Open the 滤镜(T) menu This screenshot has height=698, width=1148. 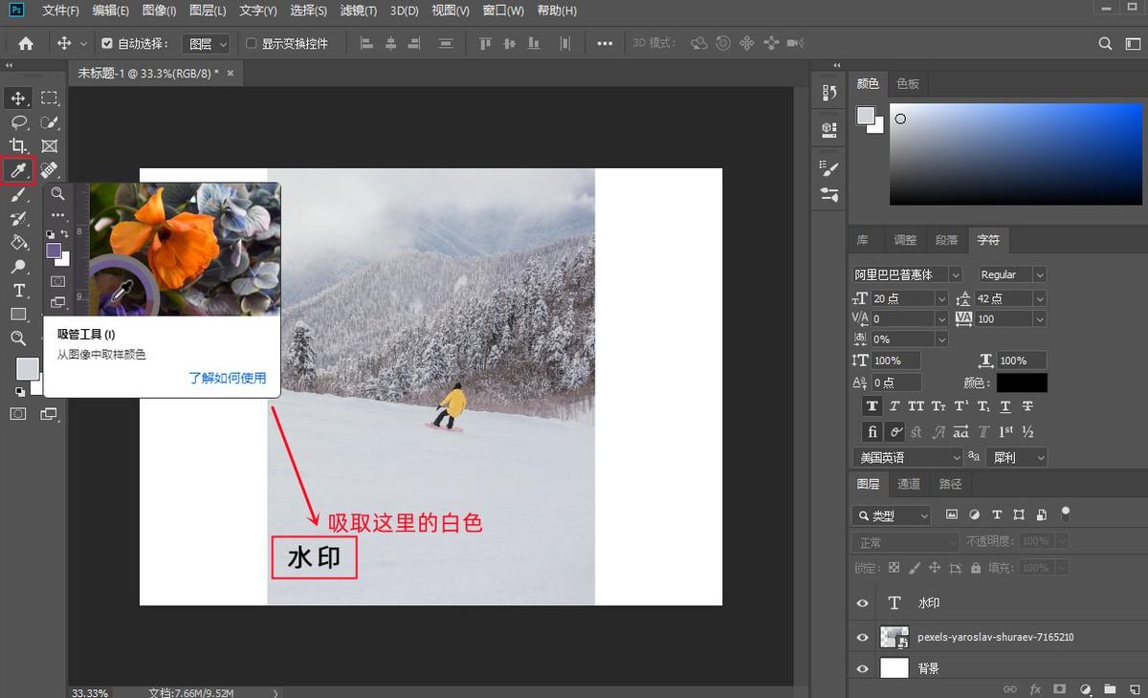[360, 11]
